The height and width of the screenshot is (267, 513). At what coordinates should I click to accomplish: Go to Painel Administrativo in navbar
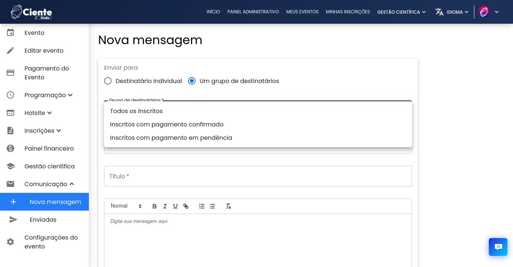click(253, 12)
